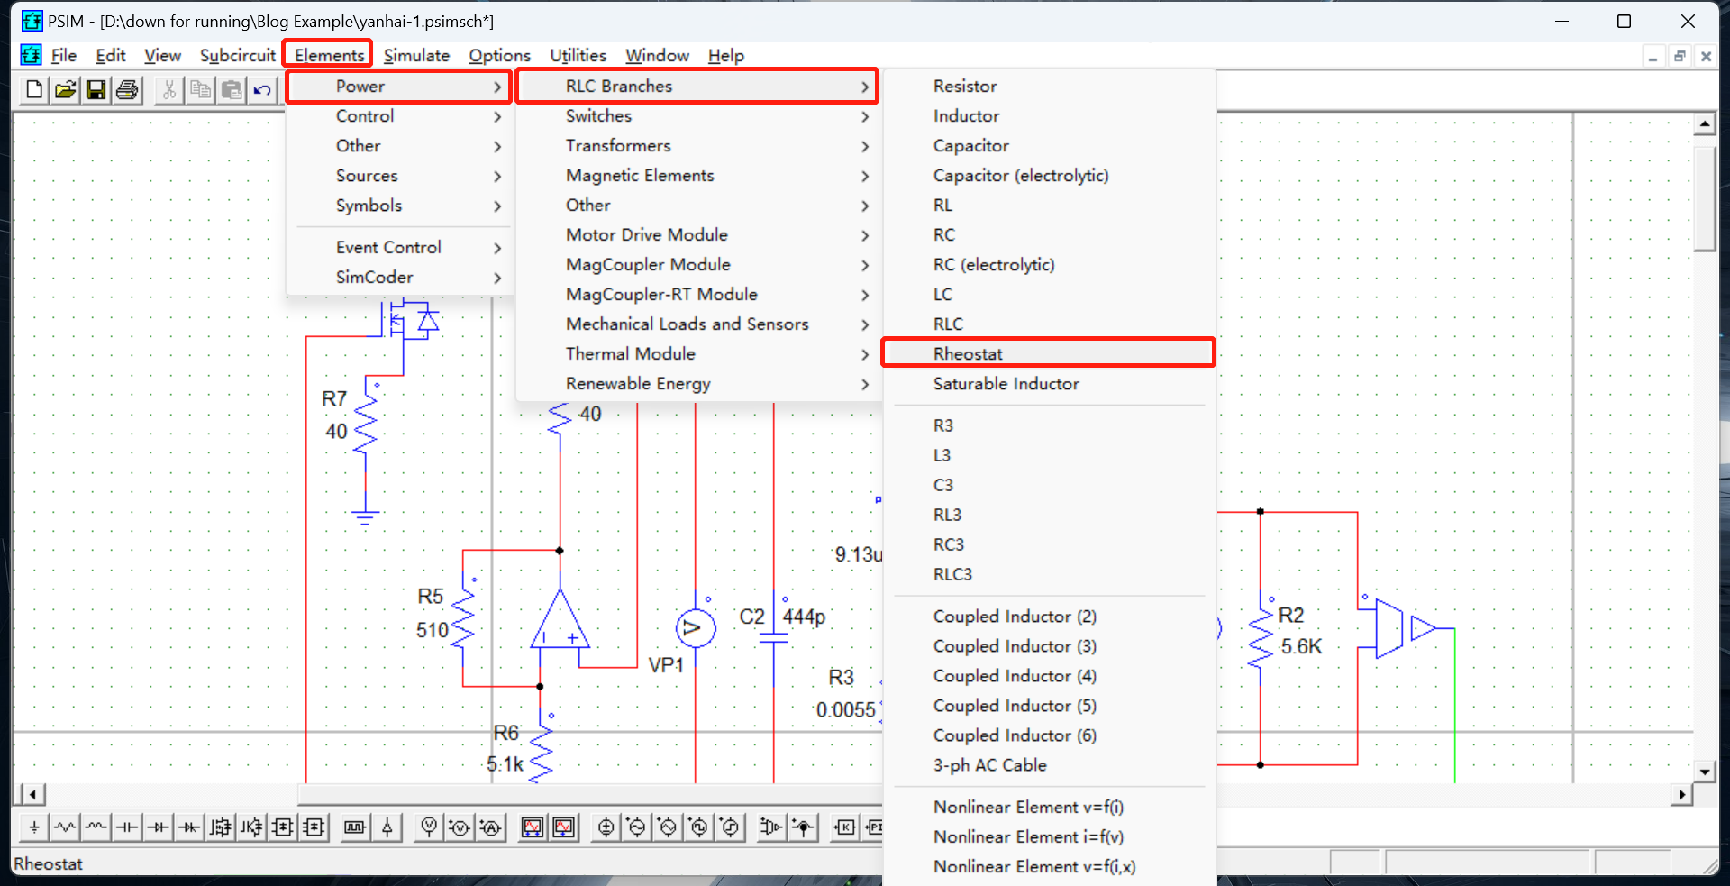Pick the step source icon

730,827
